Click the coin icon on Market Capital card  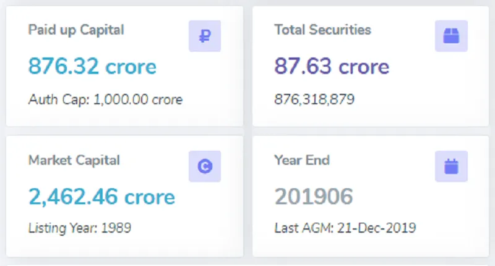204,166
